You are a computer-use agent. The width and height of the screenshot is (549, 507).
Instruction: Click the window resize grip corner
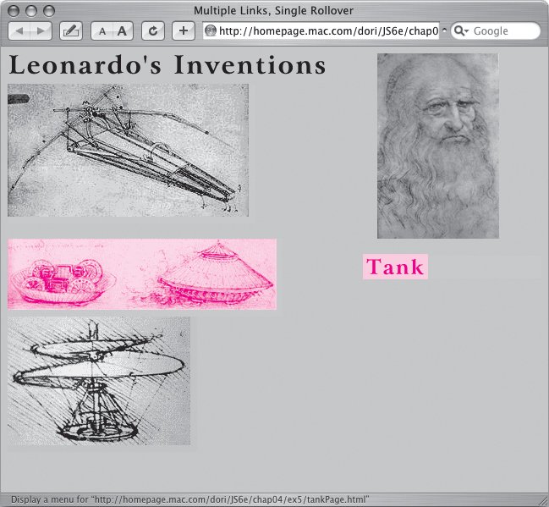pyautogui.click(x=541, y=499)
